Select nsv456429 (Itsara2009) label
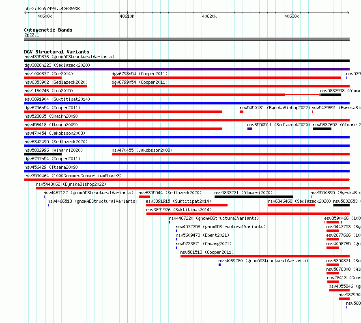 tap(51, 167)
